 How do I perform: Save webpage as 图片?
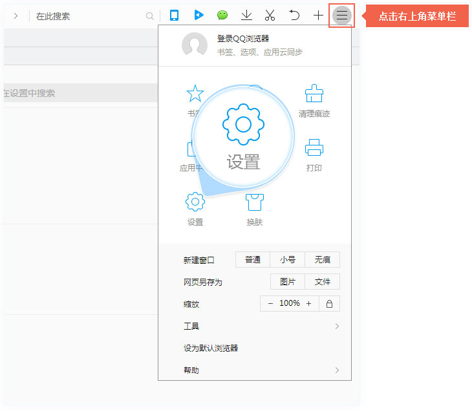pyautogui.click(x=288, y=281)
